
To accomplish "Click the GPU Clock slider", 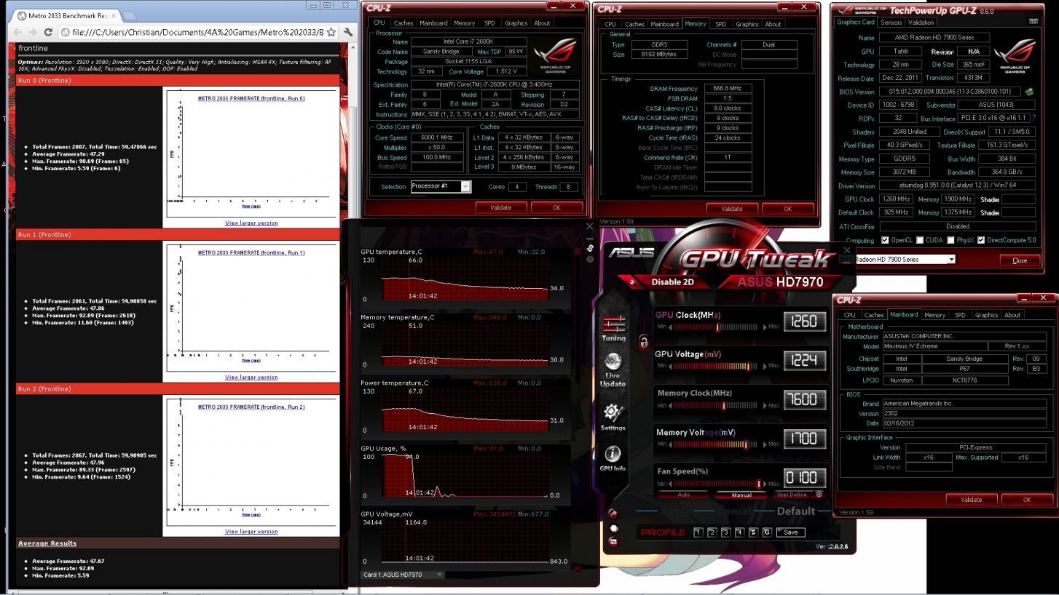I will click(718, 327).
